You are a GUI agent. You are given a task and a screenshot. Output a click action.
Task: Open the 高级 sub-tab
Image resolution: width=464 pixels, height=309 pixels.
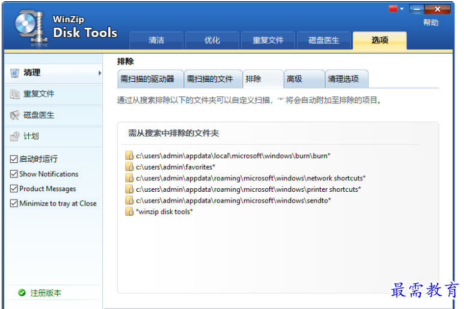304,79
